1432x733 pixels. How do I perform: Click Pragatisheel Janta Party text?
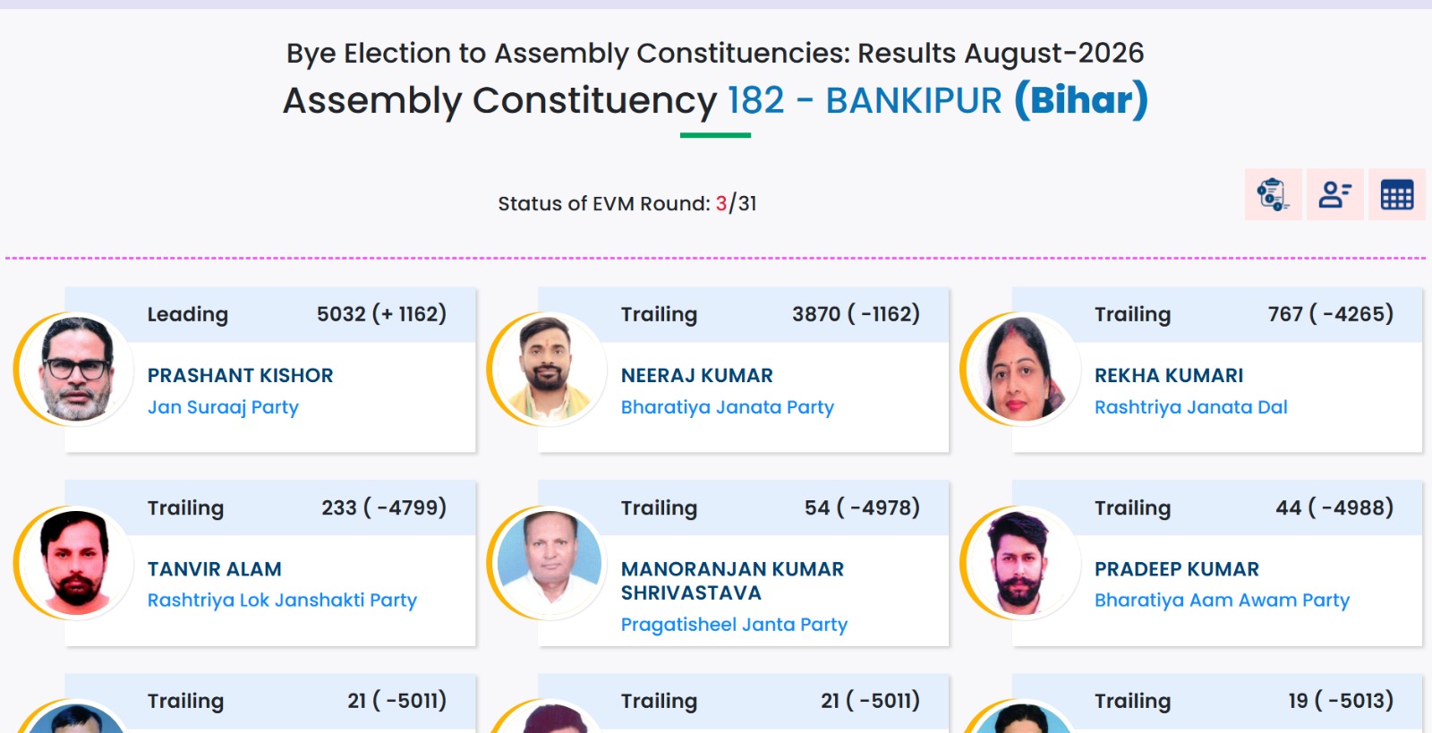pos(734,625)
